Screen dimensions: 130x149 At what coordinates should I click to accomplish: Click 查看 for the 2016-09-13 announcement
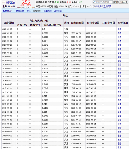[119, 80]
